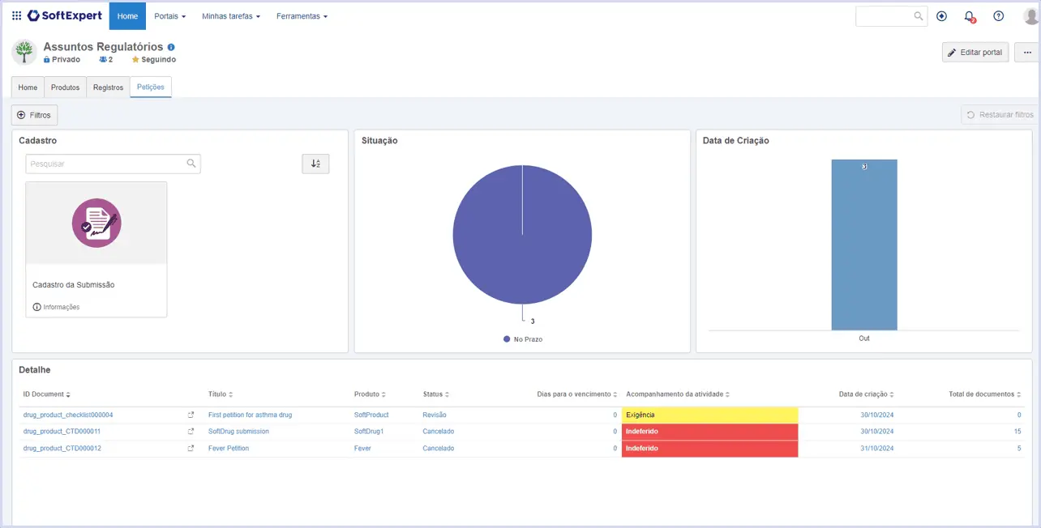
Task: Toggle the No Prazo legend item
Action: point(523,339)
